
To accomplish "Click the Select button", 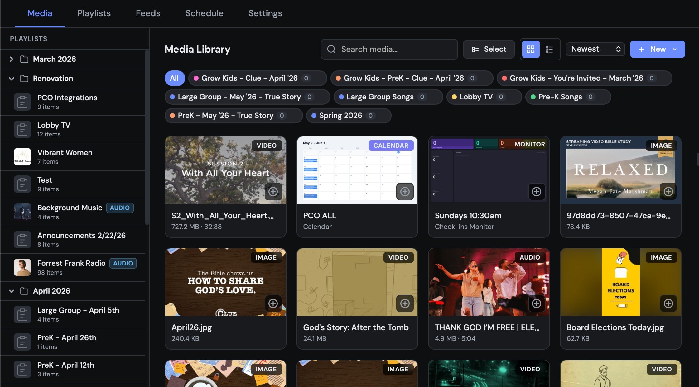I will tap(489, 49).
